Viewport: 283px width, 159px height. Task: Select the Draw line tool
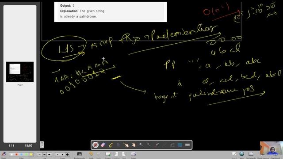pyautogui.click(x=164, y=145)
